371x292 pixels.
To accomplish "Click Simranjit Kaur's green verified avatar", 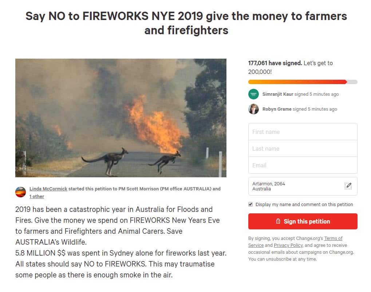I will [x=253, y=94].
